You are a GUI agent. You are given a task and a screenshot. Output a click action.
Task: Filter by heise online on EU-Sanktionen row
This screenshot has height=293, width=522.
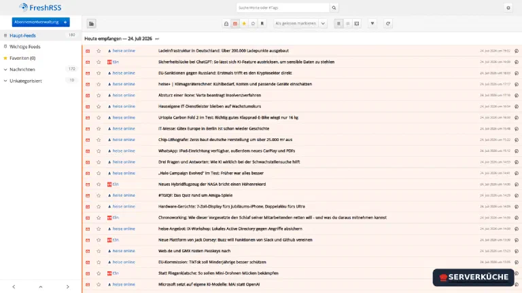122,73
